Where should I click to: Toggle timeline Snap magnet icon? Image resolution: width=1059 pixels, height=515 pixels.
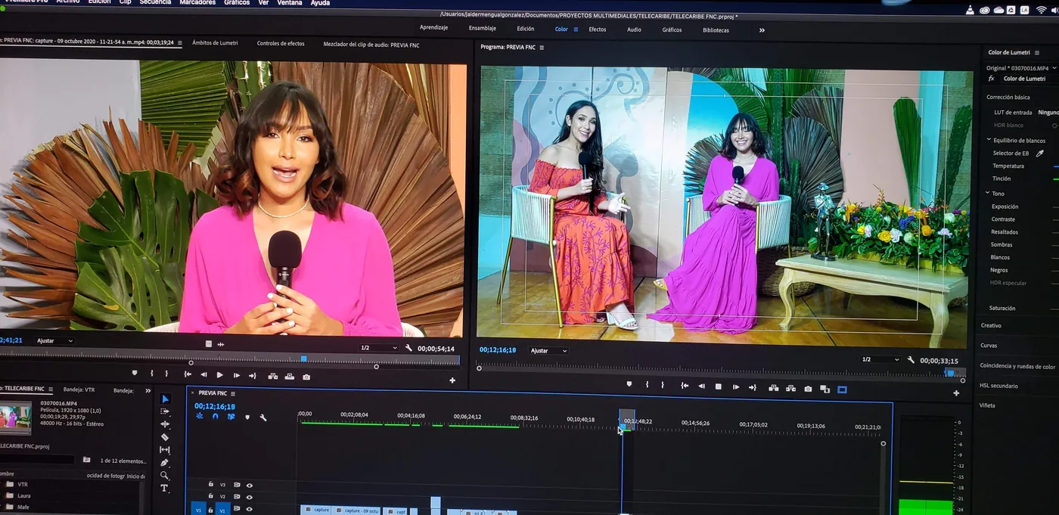tap(215, 416)
